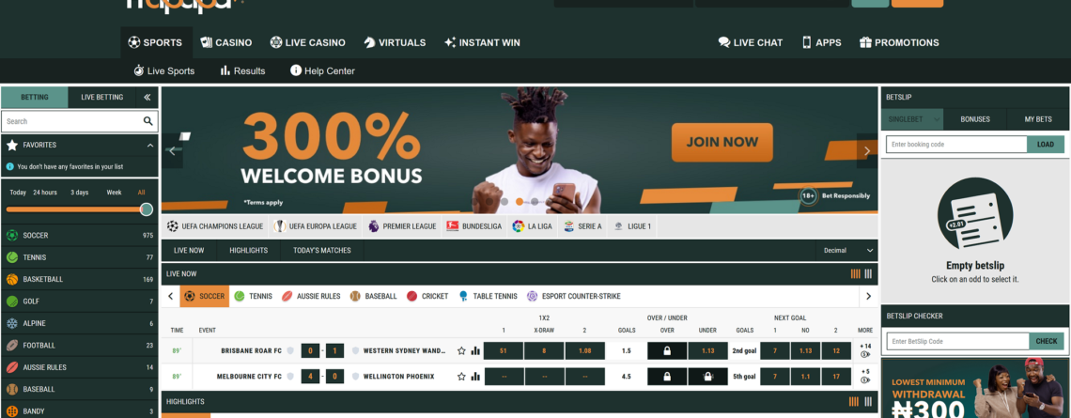This screenshot has height=418, width=1071.
Task: Favorite the Brisbane Roar match with star
Action: tap(461, 351)
